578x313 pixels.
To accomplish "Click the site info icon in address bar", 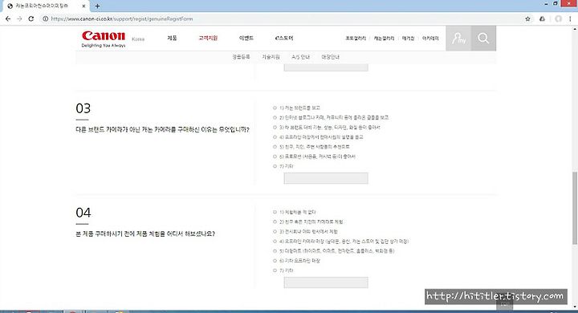I will pyautogui.click(x=45, y=18).
